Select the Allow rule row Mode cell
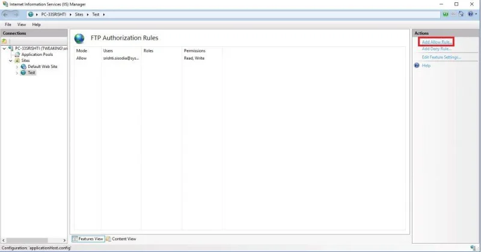481x252 pixels. 81,58
